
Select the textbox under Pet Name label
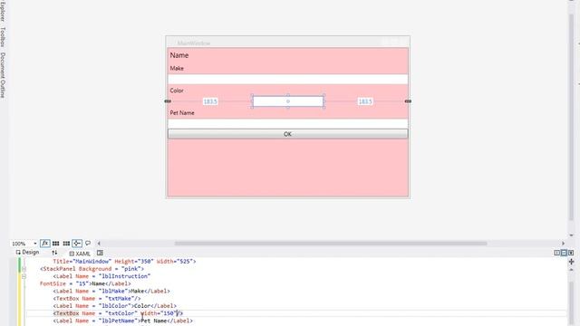point(288,124)
